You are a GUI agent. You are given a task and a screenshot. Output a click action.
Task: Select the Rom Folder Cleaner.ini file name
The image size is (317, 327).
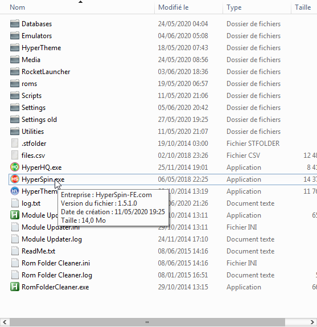pos(56,263)
